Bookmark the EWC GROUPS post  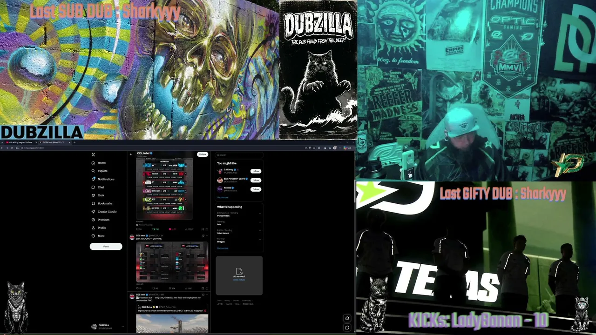coord(203,288)
